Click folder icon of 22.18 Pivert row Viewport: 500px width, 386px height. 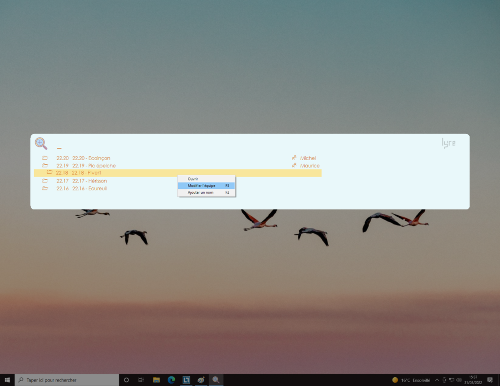pos(49,172)
